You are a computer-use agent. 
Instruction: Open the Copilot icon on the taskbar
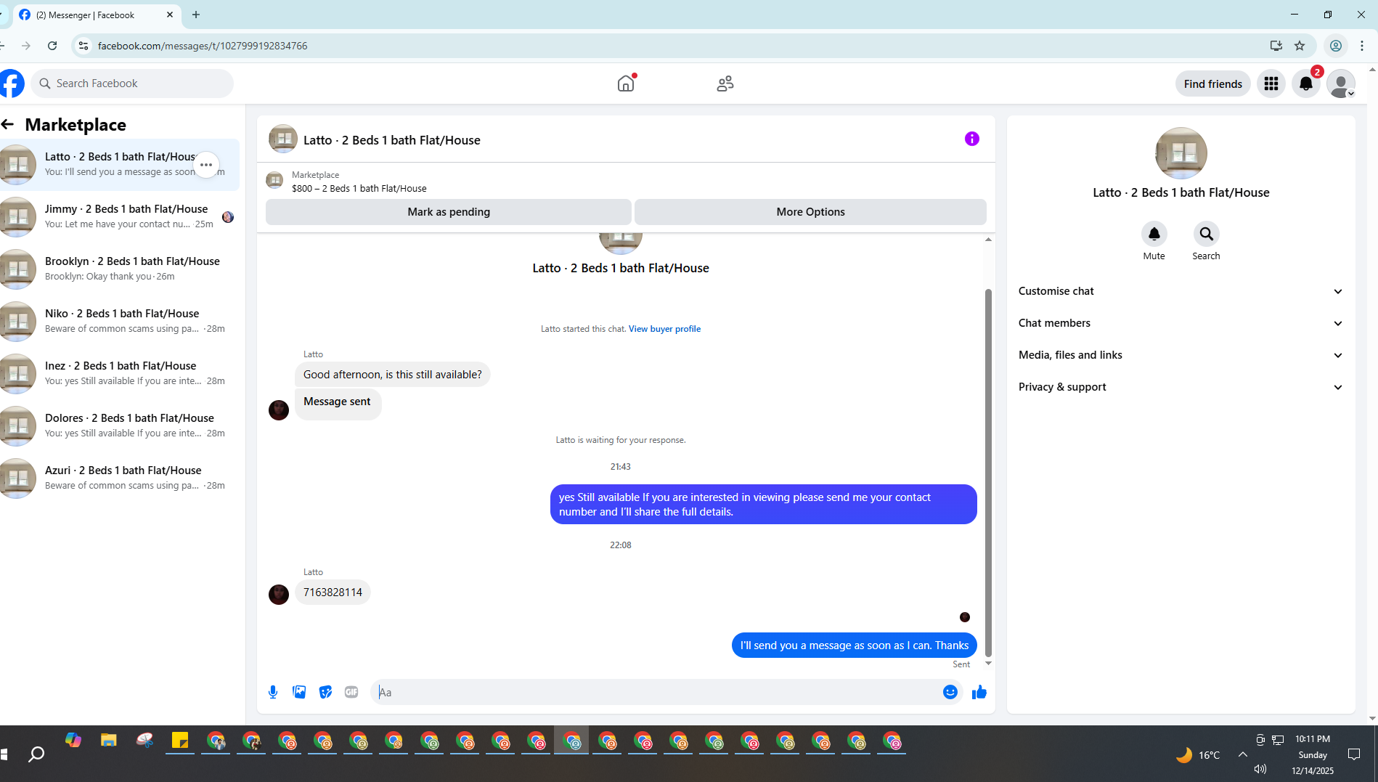pyautogui.click(x=73, y=741)
